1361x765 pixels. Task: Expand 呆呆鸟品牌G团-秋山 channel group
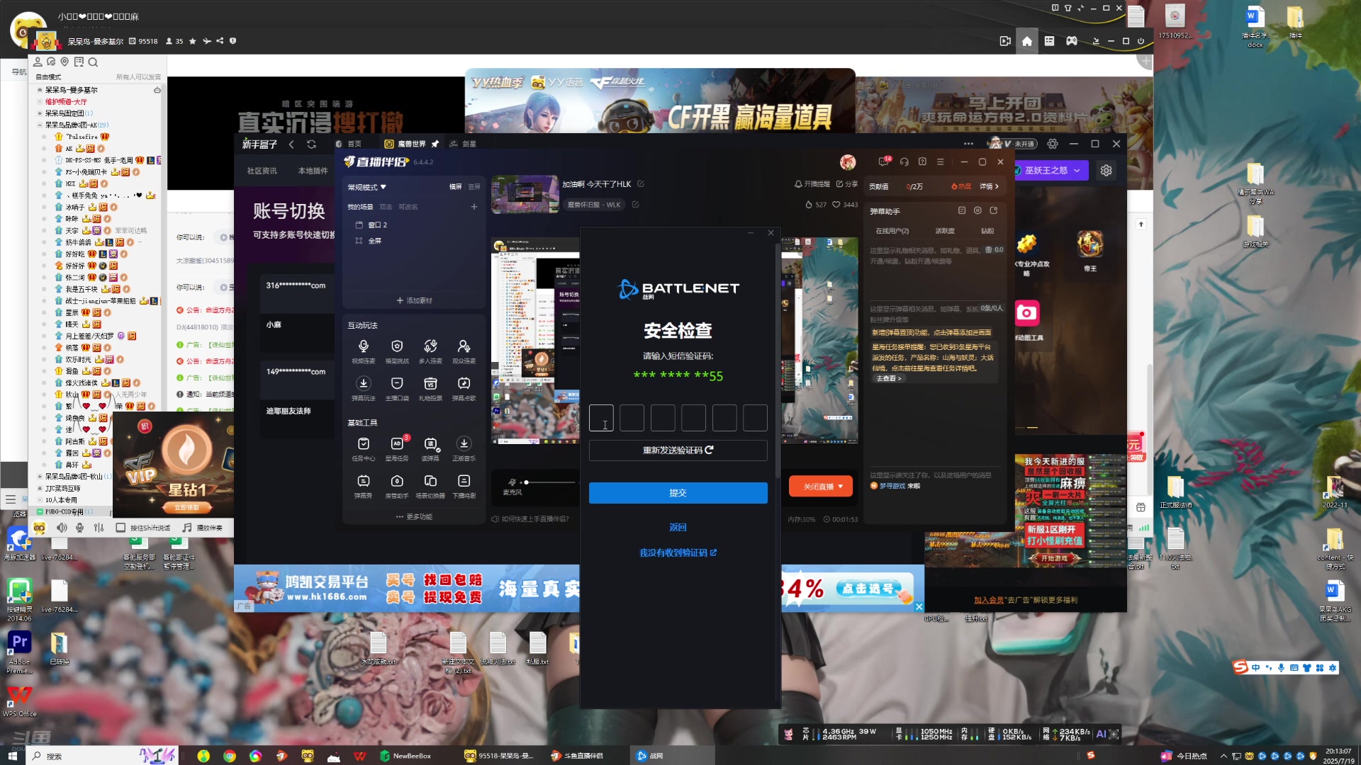[40, 477]
